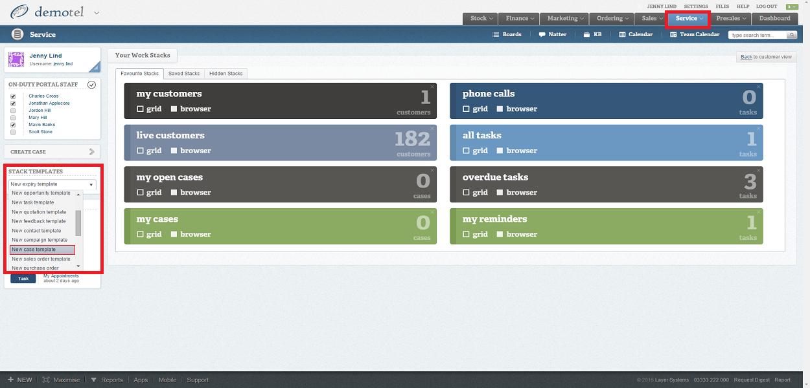The image size is (810, 388).
Task: Click the Request Digest footer link
Action: tap(752, 380)
